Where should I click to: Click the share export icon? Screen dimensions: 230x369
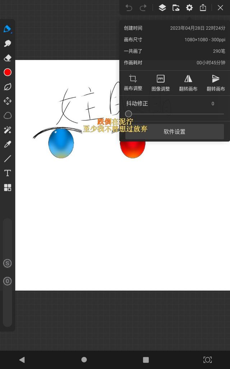pyautogui.click(x=203, y=8)
